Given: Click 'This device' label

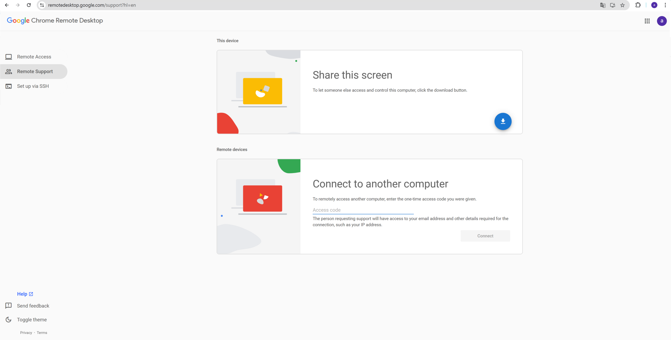Looking at the screenshot, I should coord(228,41).
